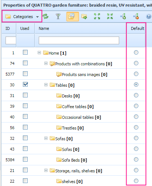Click the ID cell 74
Screen dimensions: 152x186
pos(12,63)
